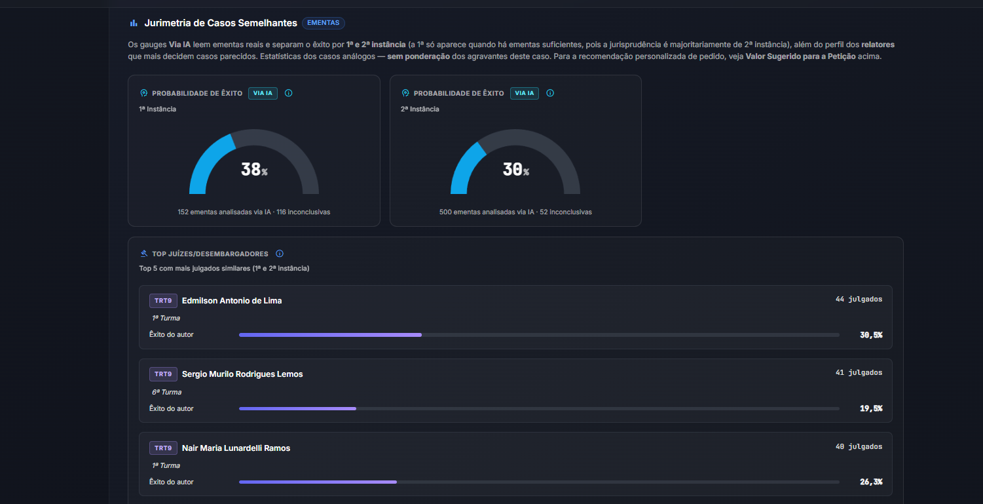Click info icon in 1ª Instância probability card
Image resolution: width=983 pixels, height=504 pixels.
(289, 93)
